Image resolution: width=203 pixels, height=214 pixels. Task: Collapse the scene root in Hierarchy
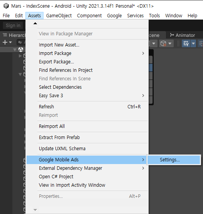click(x=15, y=50)
